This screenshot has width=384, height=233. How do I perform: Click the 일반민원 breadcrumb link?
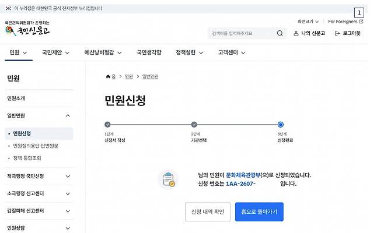150,76
